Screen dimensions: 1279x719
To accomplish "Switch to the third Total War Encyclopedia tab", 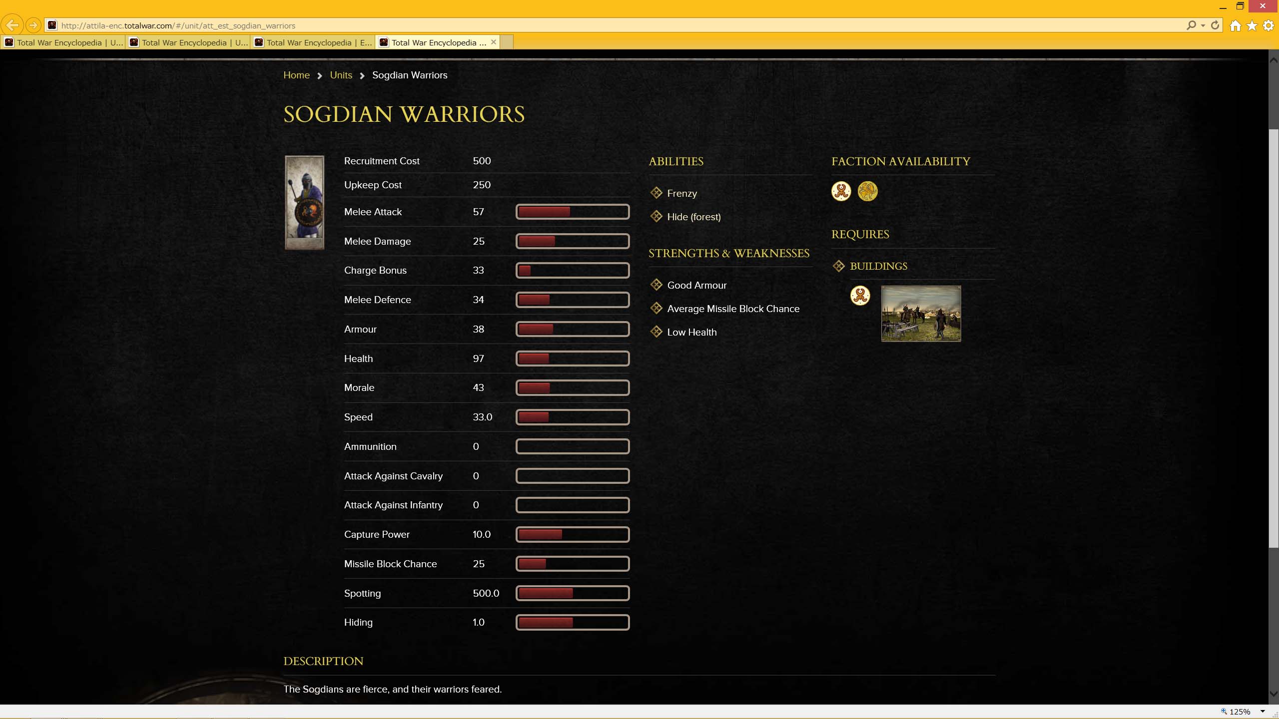I will [313, 42].
